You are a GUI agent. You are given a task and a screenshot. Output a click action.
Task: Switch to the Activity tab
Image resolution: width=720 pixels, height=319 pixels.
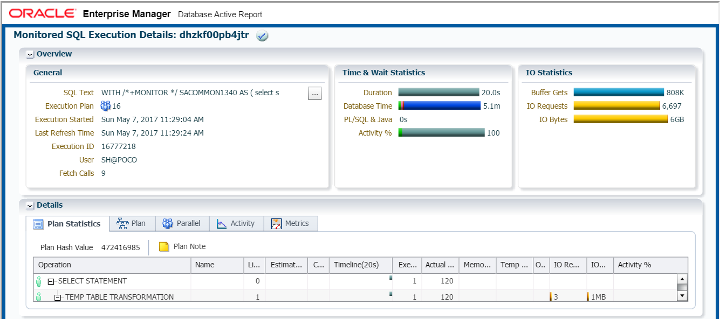click(x=236, y=223)
